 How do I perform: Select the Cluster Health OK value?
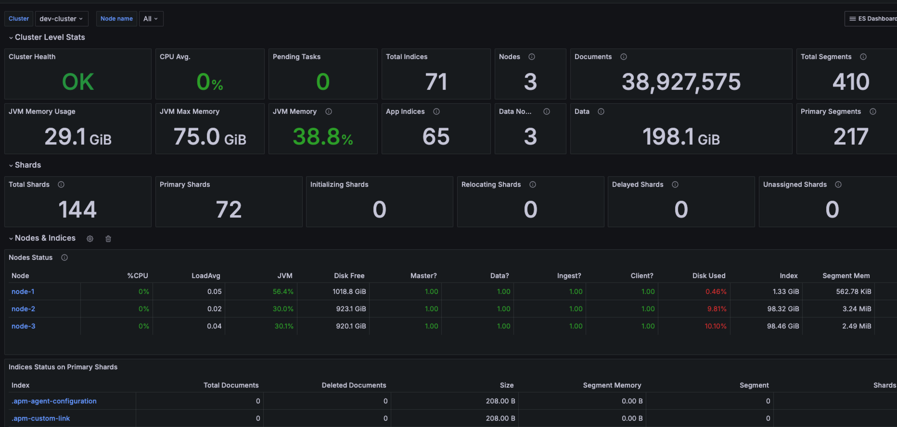click(x=78, y=82)
